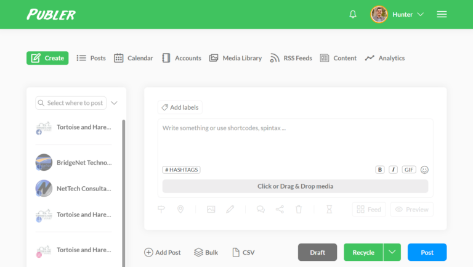Click the blue Post button
This screenshot has width=473, height=267.
click(427, 252)
